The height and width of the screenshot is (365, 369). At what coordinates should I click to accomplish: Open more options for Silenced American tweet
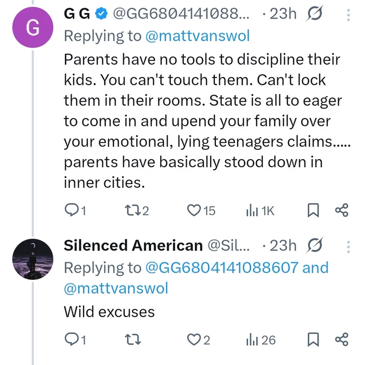tap(348, 247)
